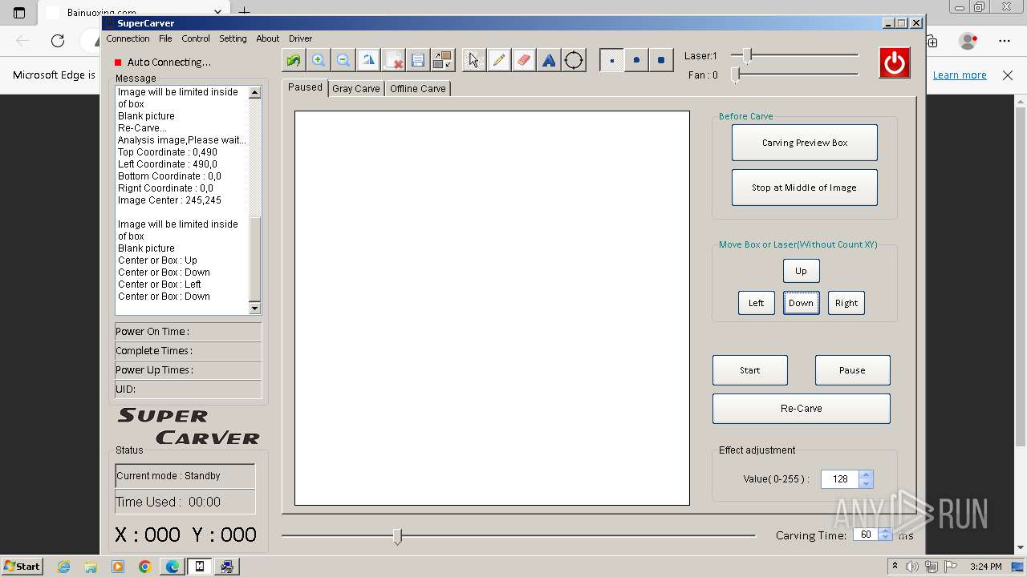
Task: Click the Carving Time slider handle
Action: click(x=397, y=536)
